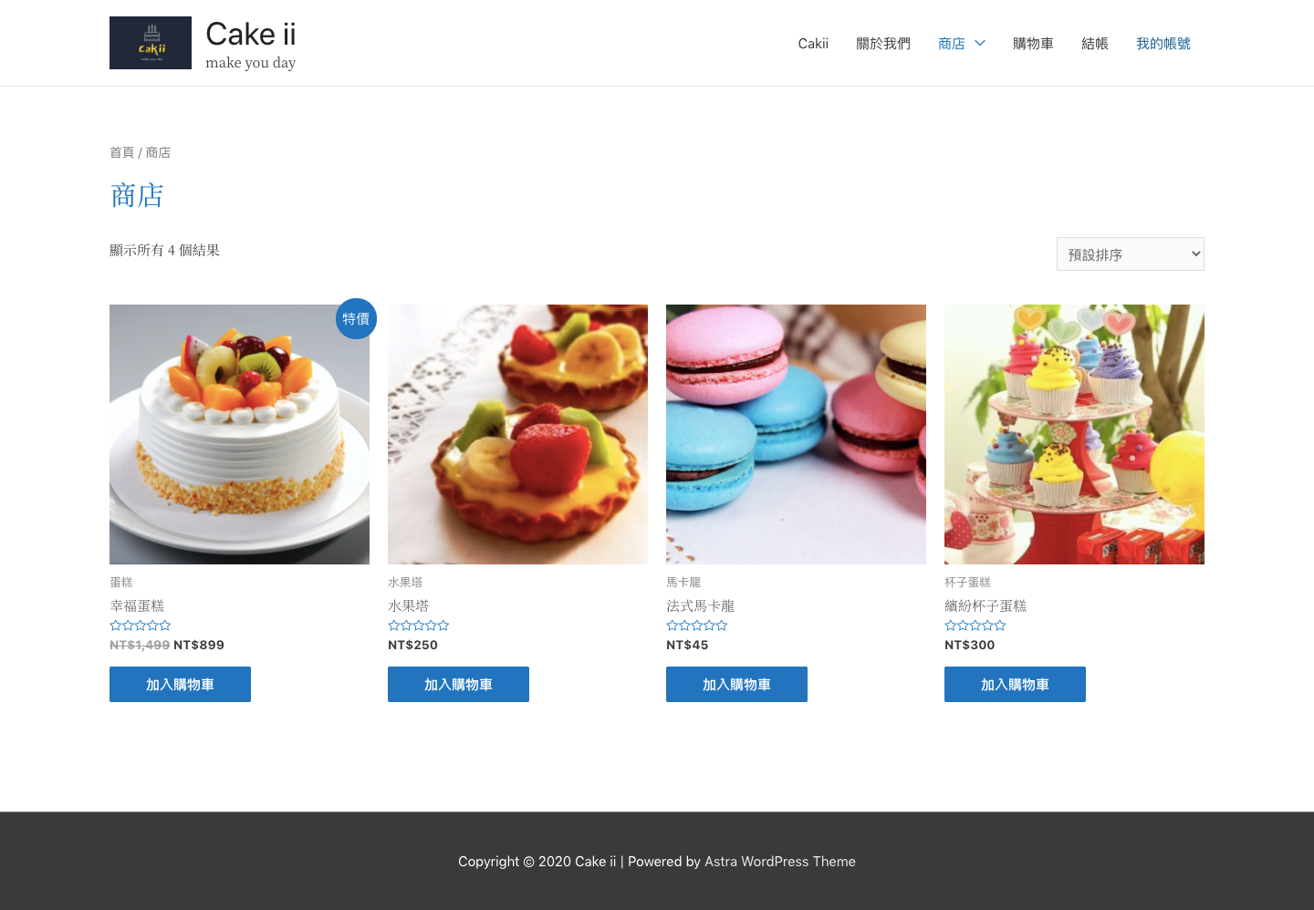Click star rating under 水果塔
Screen dimensions: 1314x910
pos(419,626)
